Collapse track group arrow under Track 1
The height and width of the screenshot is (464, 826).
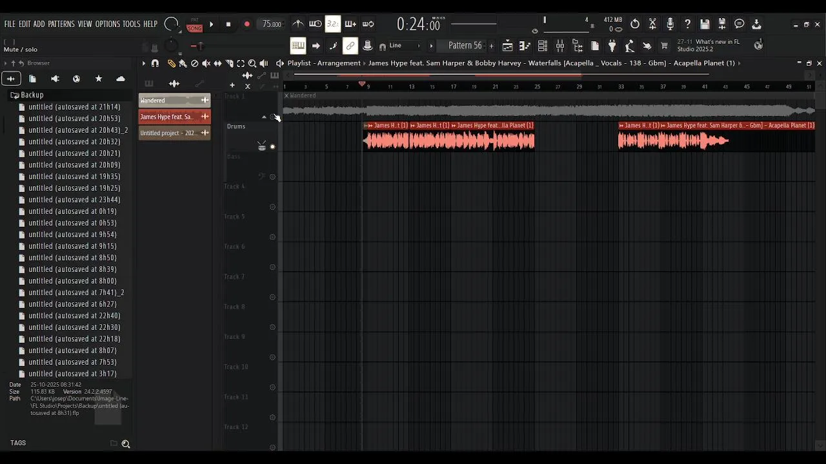coord(263,117)
